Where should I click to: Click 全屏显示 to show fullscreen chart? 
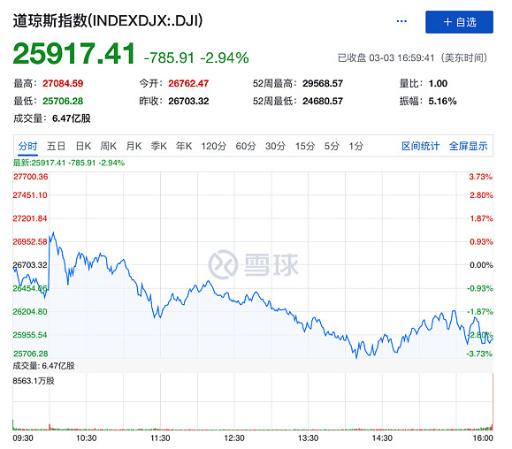click(469, 146)
